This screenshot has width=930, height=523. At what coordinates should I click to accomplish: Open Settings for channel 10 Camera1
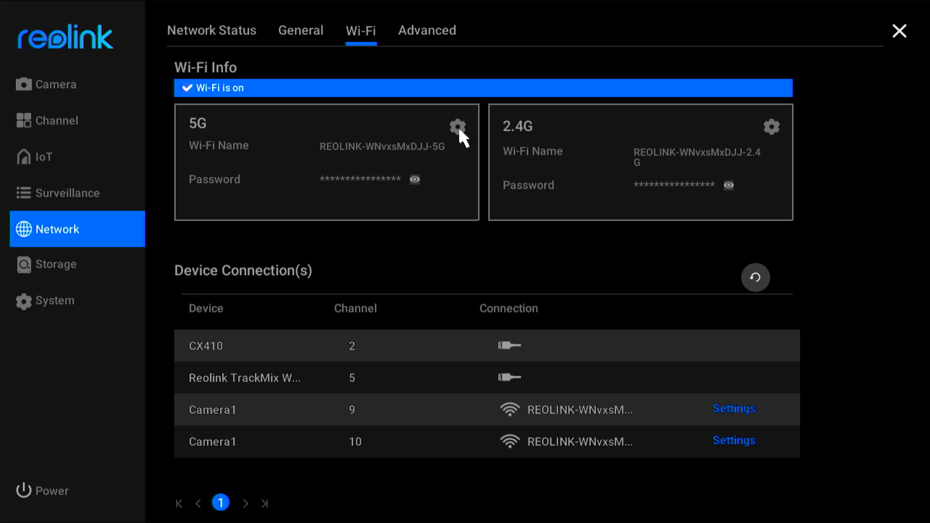pos(734,441)
